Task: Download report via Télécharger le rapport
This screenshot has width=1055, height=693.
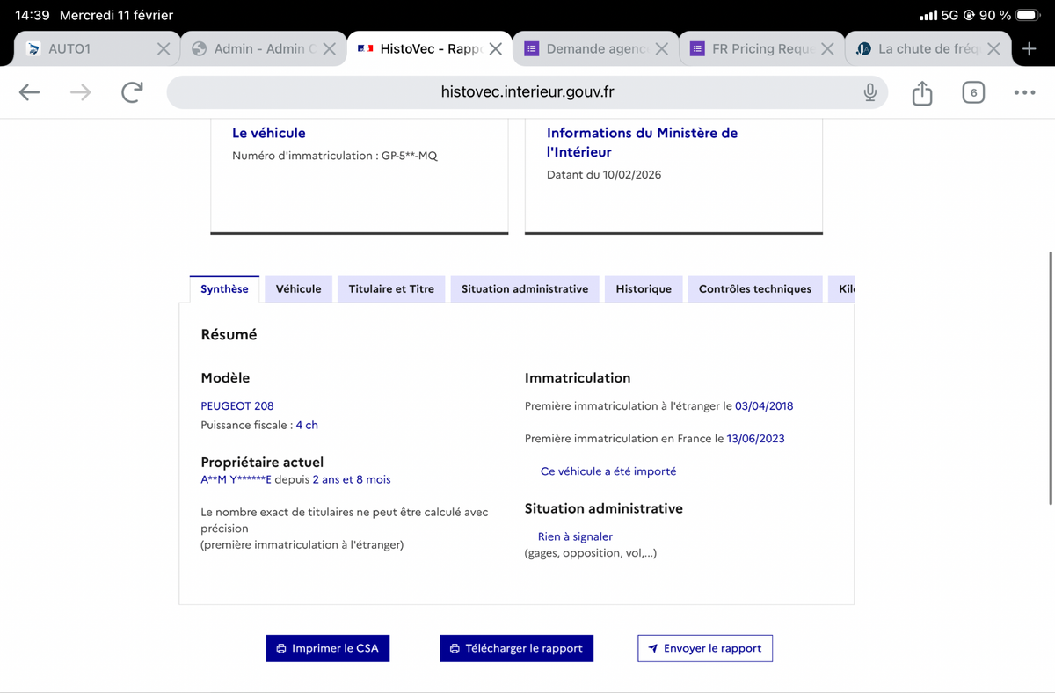Action: 516,648
